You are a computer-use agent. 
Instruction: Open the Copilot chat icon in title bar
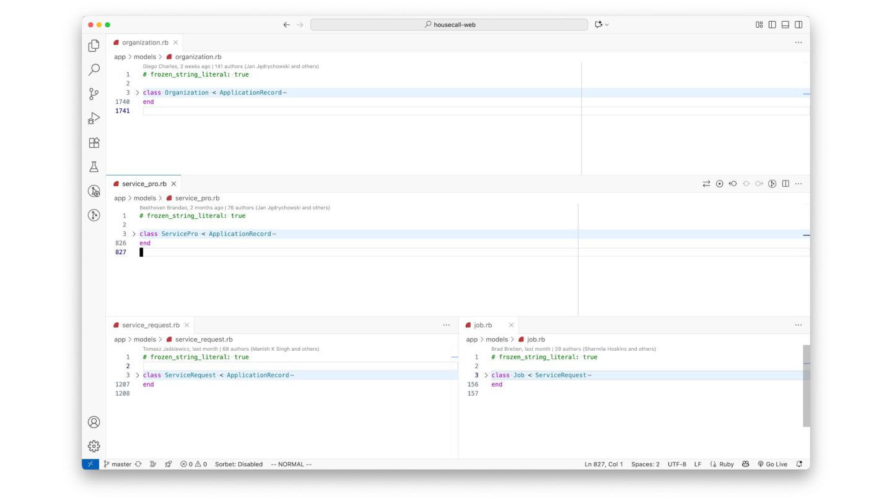tap(598, 25)
